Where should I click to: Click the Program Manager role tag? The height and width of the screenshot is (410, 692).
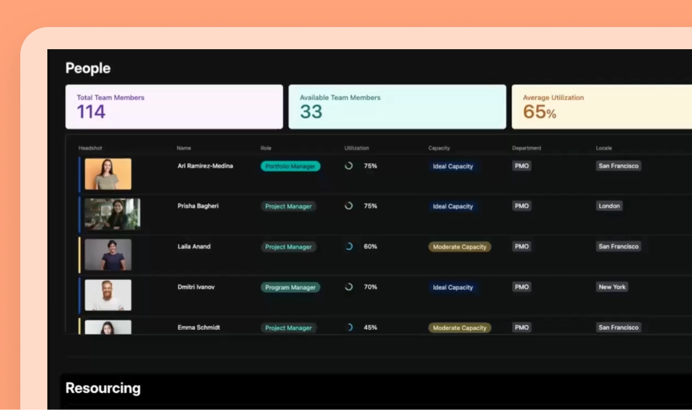290,287
